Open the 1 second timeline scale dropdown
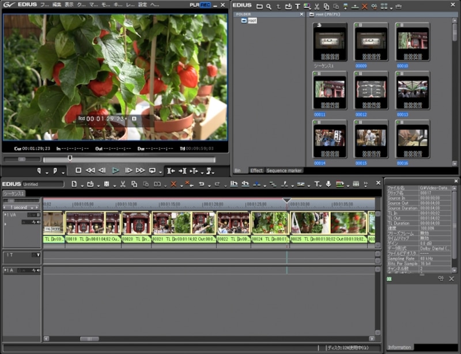461x354 pixels. point(32,208)
